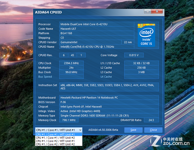194x150 pixels.
Task: Click Multiplier value 24x
Action: (72, 68)
